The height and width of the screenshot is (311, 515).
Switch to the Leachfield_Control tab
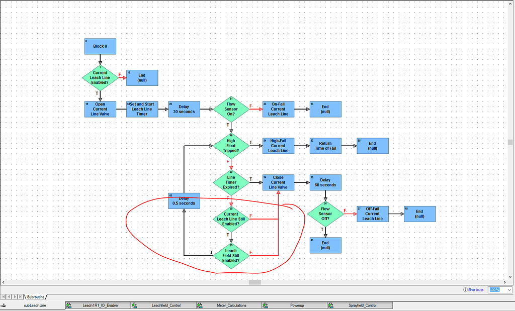point(166,305)
